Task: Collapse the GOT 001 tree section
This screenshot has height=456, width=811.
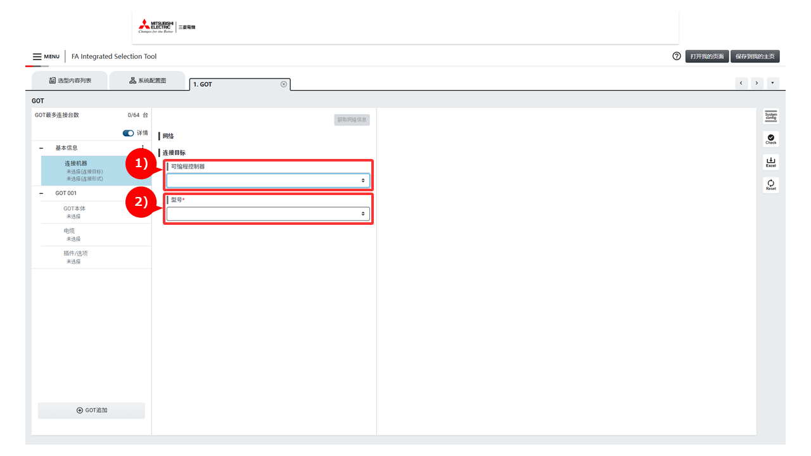Action: point(41,193)
